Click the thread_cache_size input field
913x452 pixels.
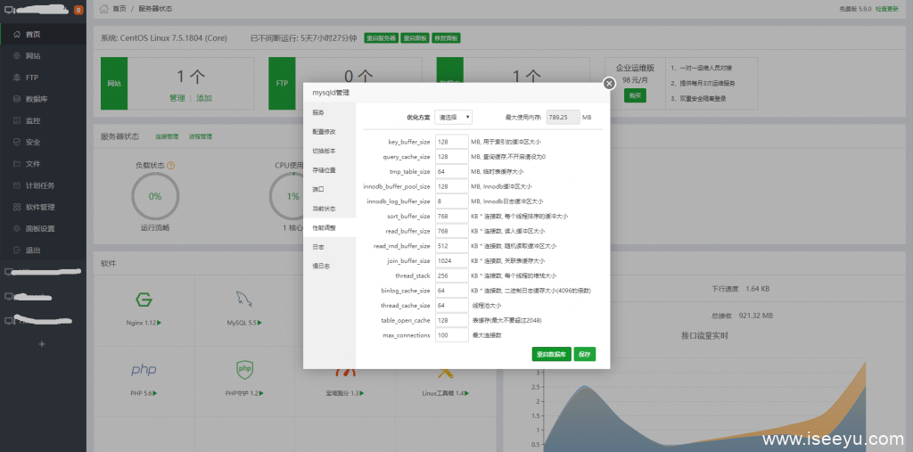point(452,305)
